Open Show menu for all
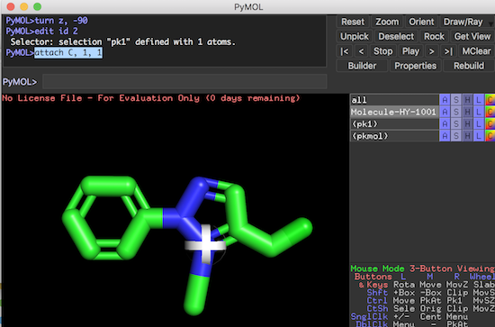 [x=456, y=100]
